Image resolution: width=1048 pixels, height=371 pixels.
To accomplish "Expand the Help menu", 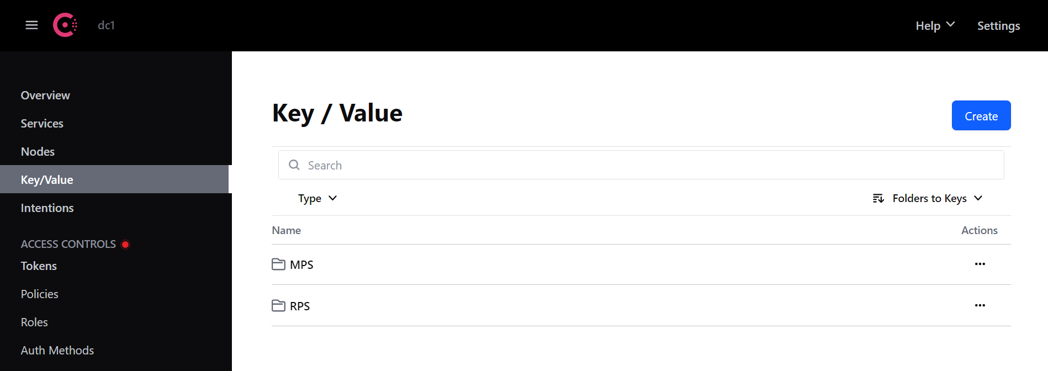I will pyautogui.click(x=935, y=25).
